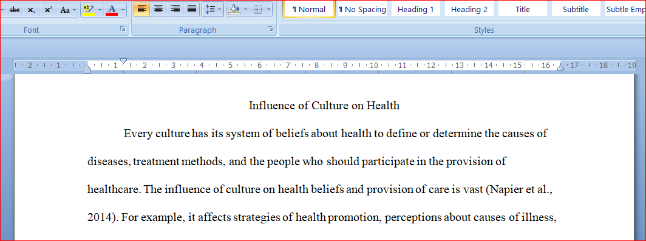
Task: Apply the No Spacing style
Action: pos(362,9)
